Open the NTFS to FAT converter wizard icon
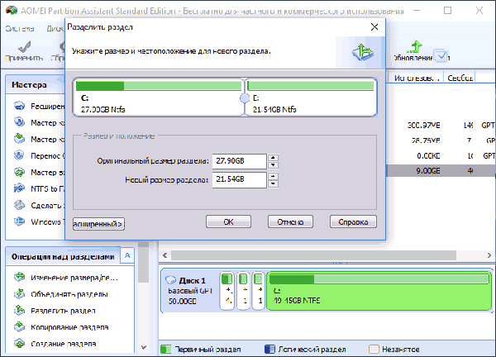The height and width of the screenshot is (357, 496). (19, 188)
